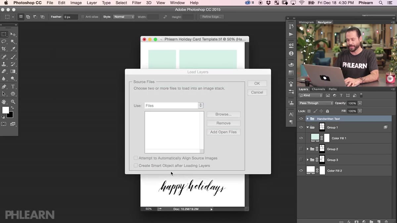Viewport: 397px width, 223px height.
Task: Select the Healing Brush tool
Action: pos(4,57)
